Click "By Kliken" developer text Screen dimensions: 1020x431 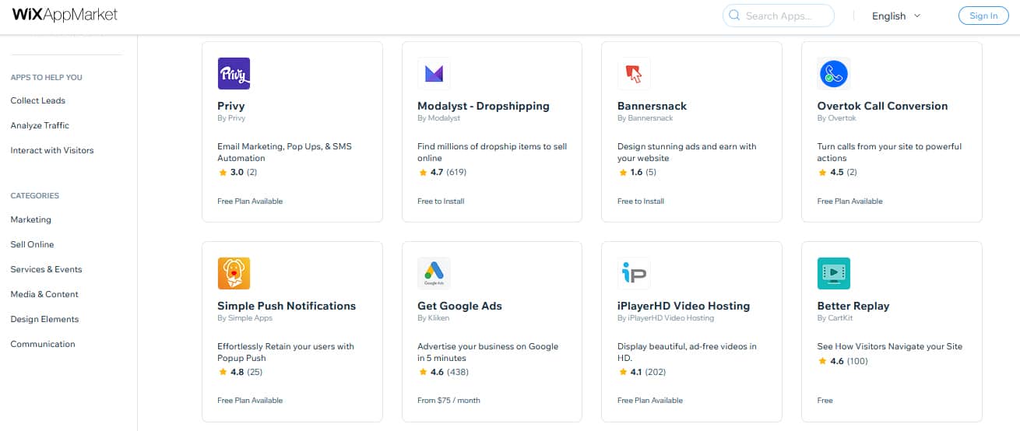[433, 318]
